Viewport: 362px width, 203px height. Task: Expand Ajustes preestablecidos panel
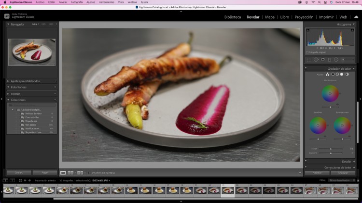pyautogui.click(x=8, y=81)
